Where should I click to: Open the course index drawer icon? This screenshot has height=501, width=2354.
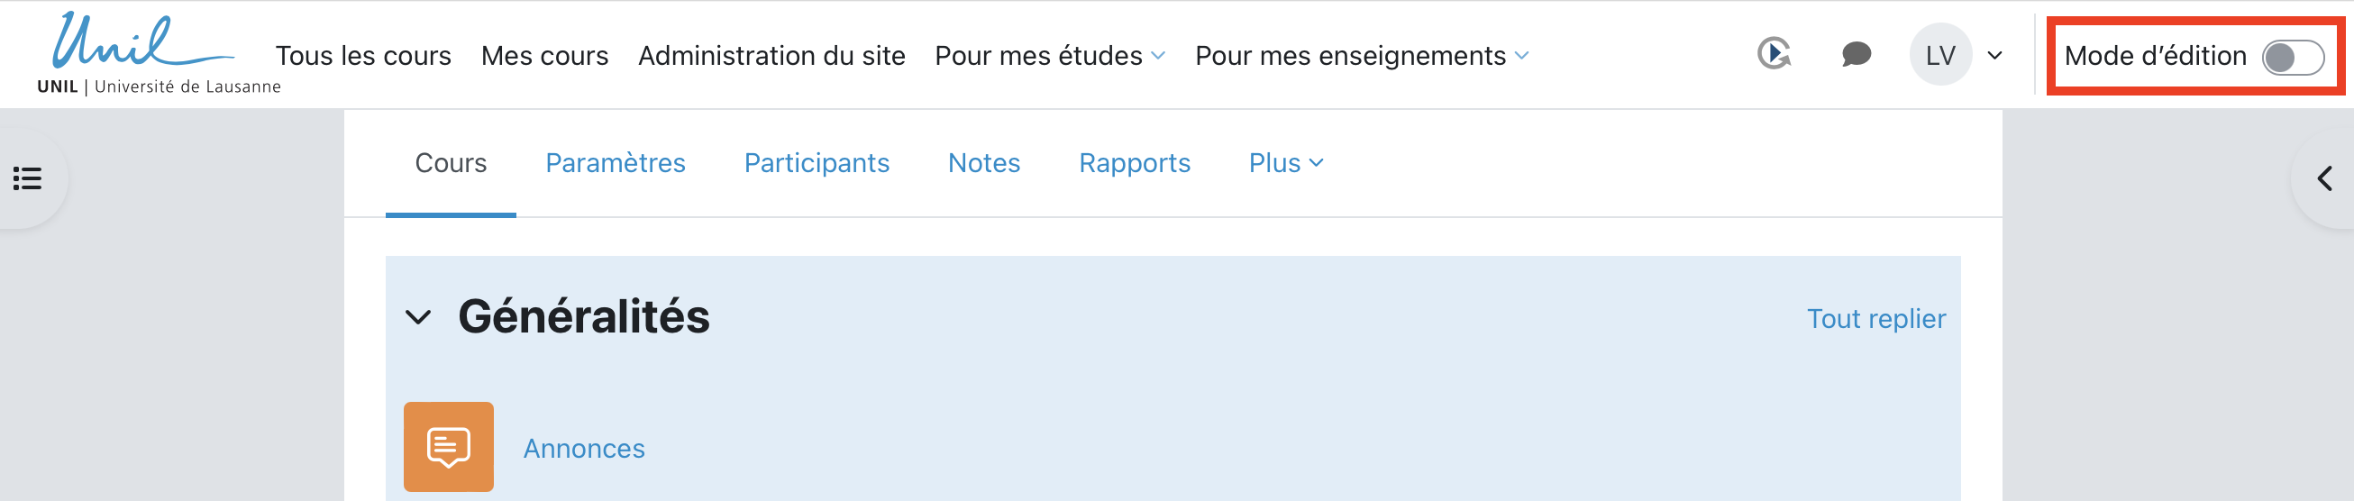pyautogui.click(x=28, y=178)
